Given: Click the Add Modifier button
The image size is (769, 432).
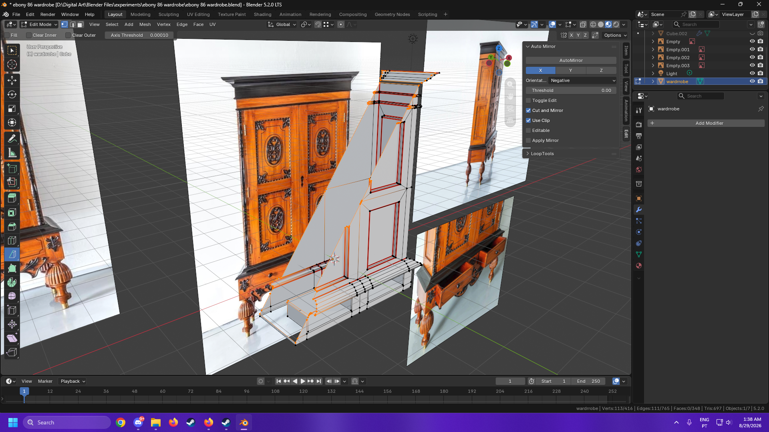Looking at the screenshot, I should pyautogui.click(x=706, y=123).
